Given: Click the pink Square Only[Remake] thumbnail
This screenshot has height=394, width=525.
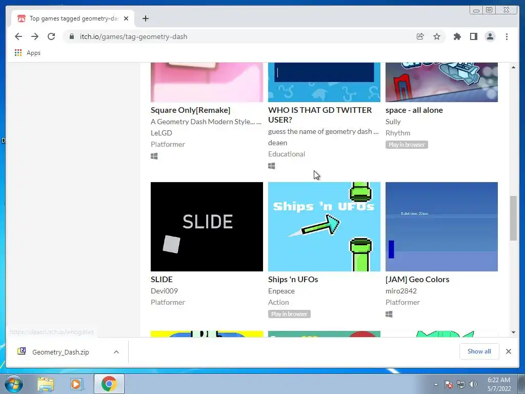Looking at the screenshot, I should pos(207,82).
